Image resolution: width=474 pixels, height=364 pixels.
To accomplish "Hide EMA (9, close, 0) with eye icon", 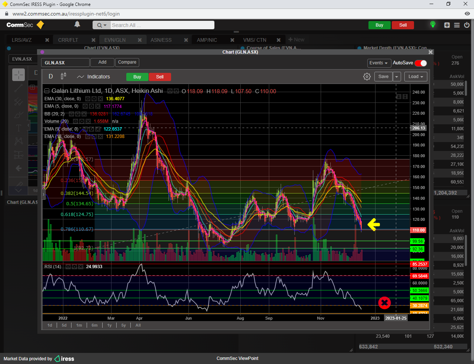I will 85,129.
